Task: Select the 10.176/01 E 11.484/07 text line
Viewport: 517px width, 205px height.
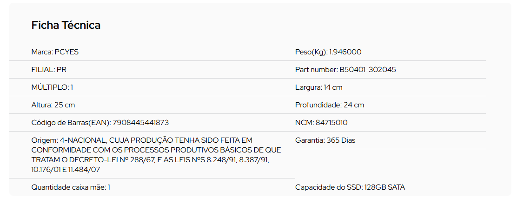Action: click(66, 170)
